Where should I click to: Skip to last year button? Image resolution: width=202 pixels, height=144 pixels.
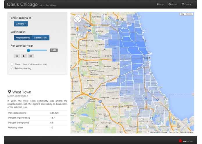(x=31, y=56)
